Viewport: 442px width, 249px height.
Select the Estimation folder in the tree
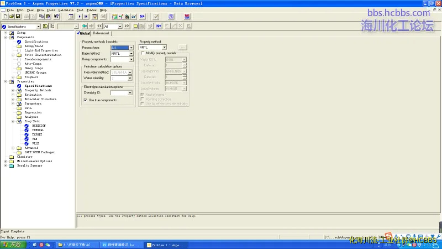pos(33,95)
